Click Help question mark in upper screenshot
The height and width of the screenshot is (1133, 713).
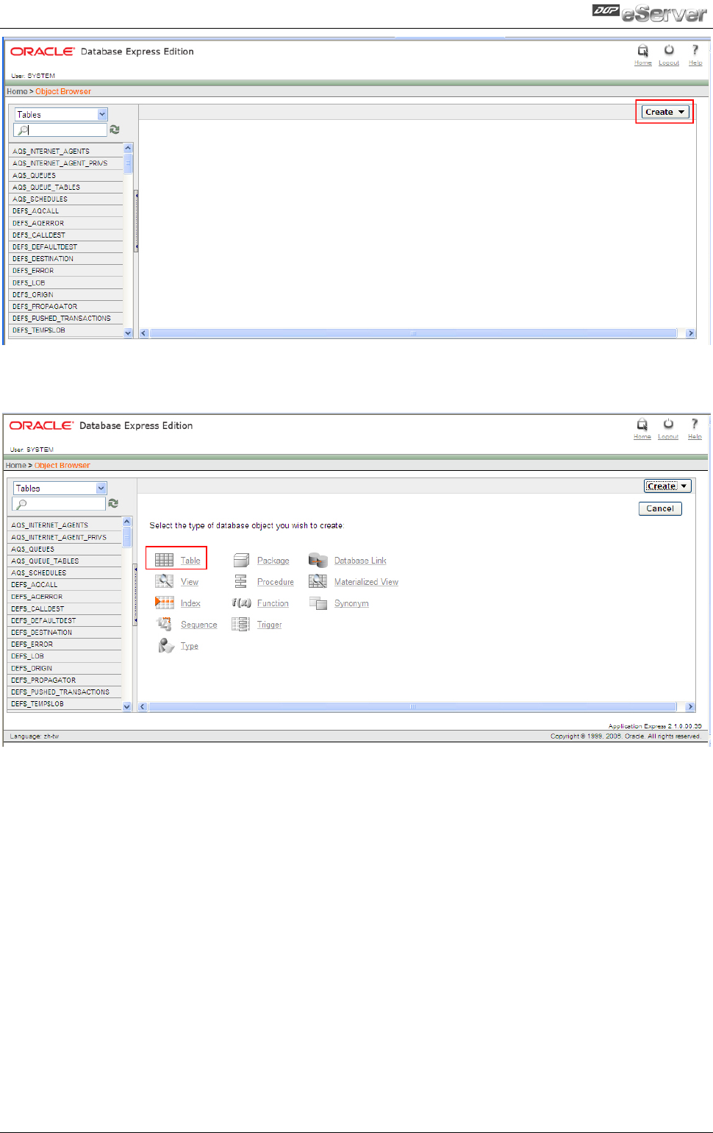click(x=695, y=50)
